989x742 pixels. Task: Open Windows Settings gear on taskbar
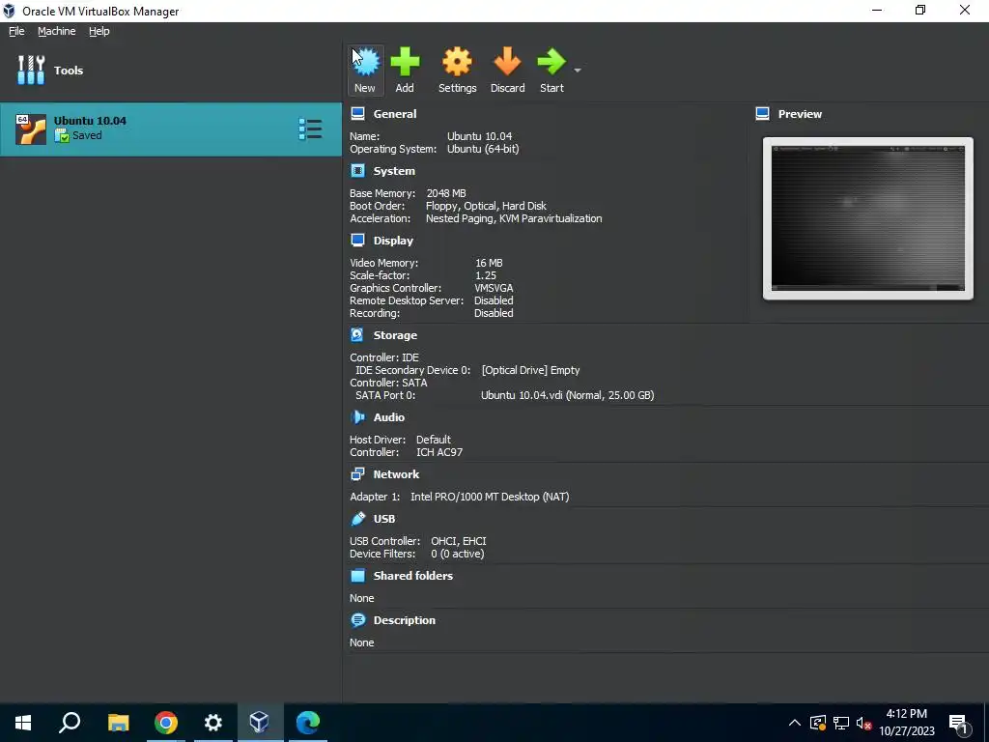(x=213, y=723)
